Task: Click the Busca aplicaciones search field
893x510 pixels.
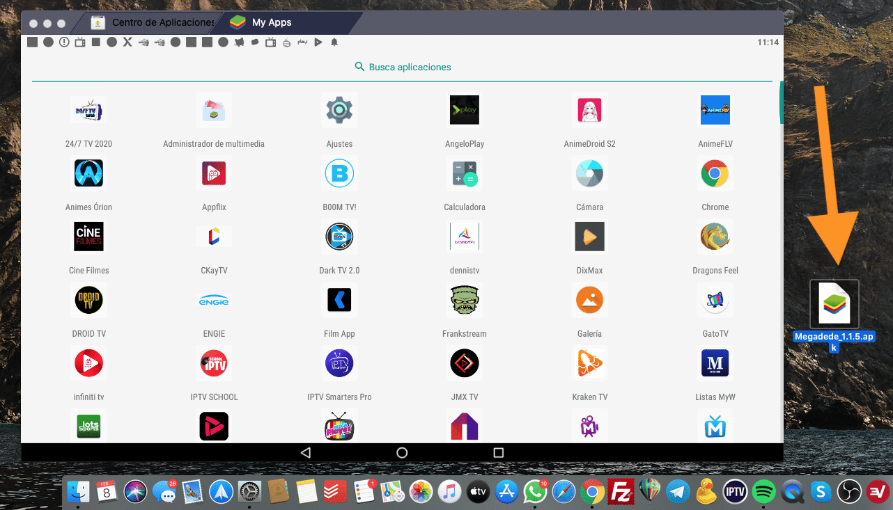Action: coord(403,67)
